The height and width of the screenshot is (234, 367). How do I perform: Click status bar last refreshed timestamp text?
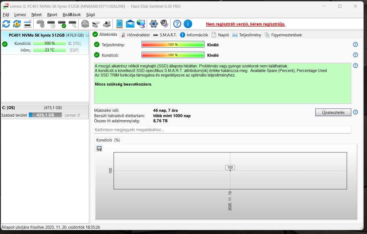[x=51, y=227]
